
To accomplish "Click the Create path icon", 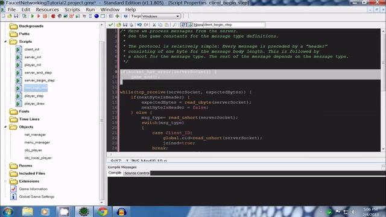I will tap(72, 16).
